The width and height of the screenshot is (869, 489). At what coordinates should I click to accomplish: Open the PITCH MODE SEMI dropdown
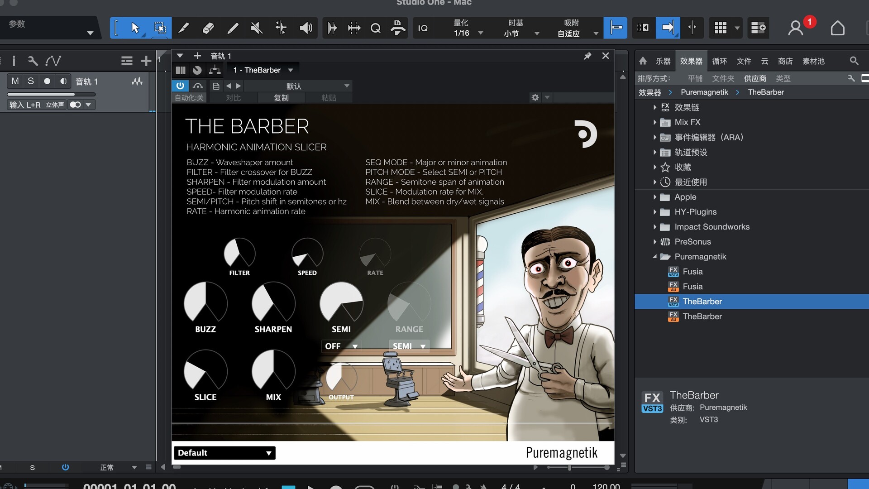[x=409, y=346]
